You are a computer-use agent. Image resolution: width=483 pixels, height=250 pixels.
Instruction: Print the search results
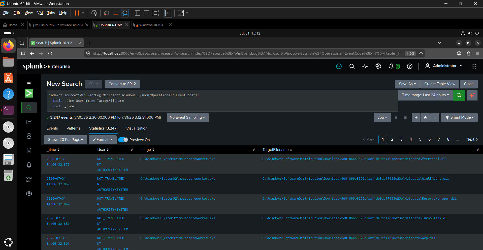[x=425, y=117]
